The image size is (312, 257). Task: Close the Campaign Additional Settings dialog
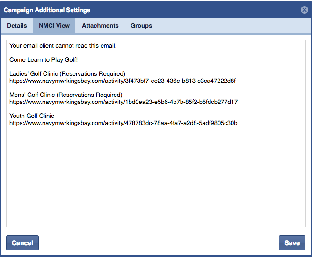304,10
